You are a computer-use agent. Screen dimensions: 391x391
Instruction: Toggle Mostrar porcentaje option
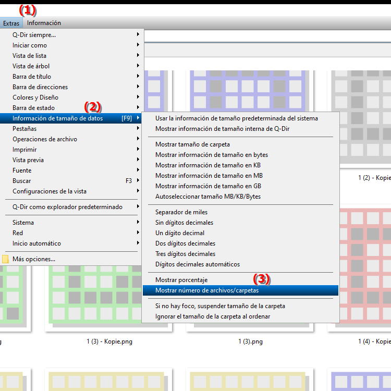click(240, 280)
